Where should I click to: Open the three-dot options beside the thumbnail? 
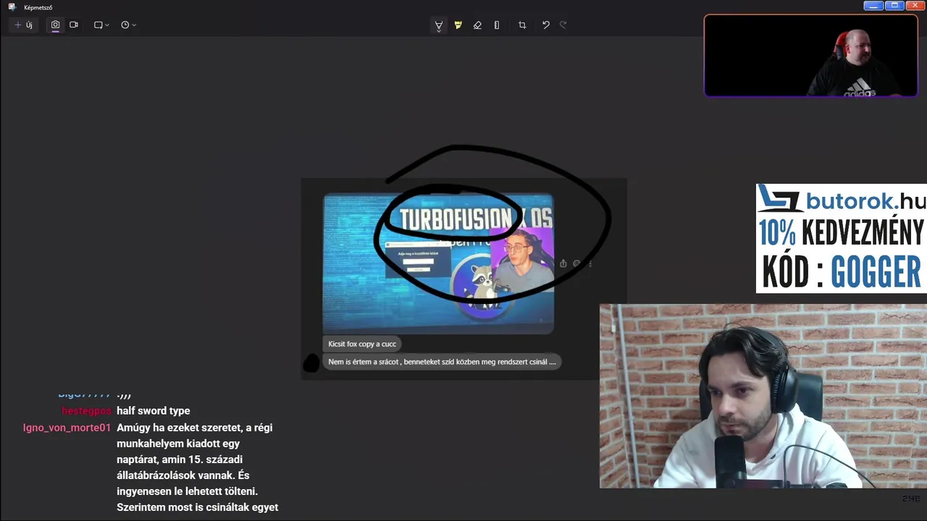(590, 263)
